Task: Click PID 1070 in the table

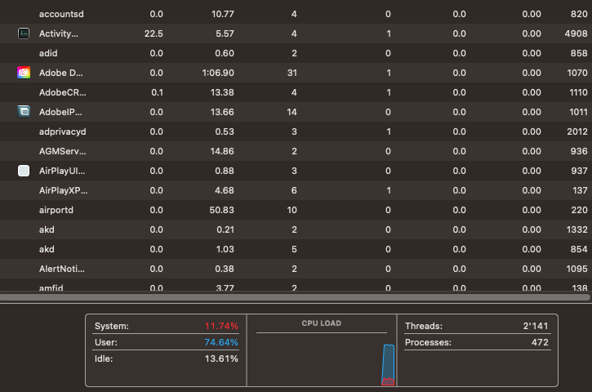Action: 577,73
